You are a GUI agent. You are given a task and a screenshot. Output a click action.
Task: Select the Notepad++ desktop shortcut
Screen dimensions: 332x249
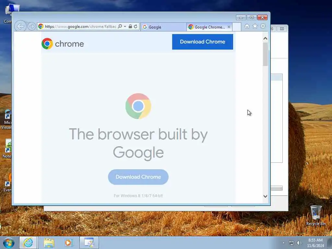[7, 148]
